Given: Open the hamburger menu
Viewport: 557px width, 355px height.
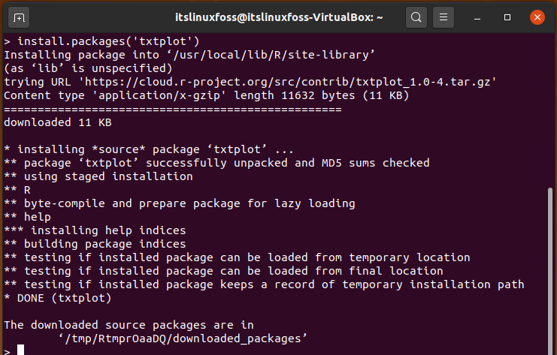Looking at the screenshot, I should tap(443, 17).
